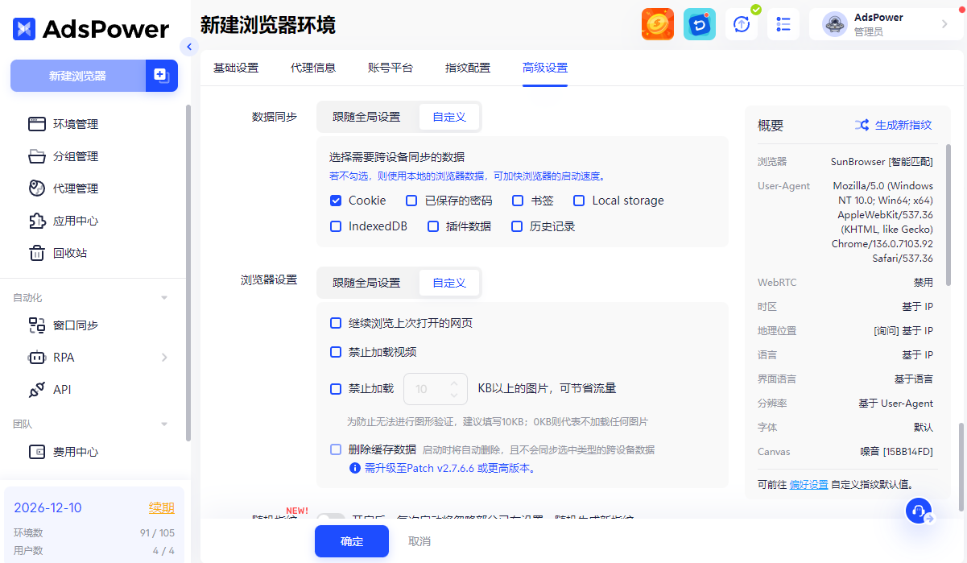Open the 偏好设置 link
The image size is (967, 563).
click(808, 484)
